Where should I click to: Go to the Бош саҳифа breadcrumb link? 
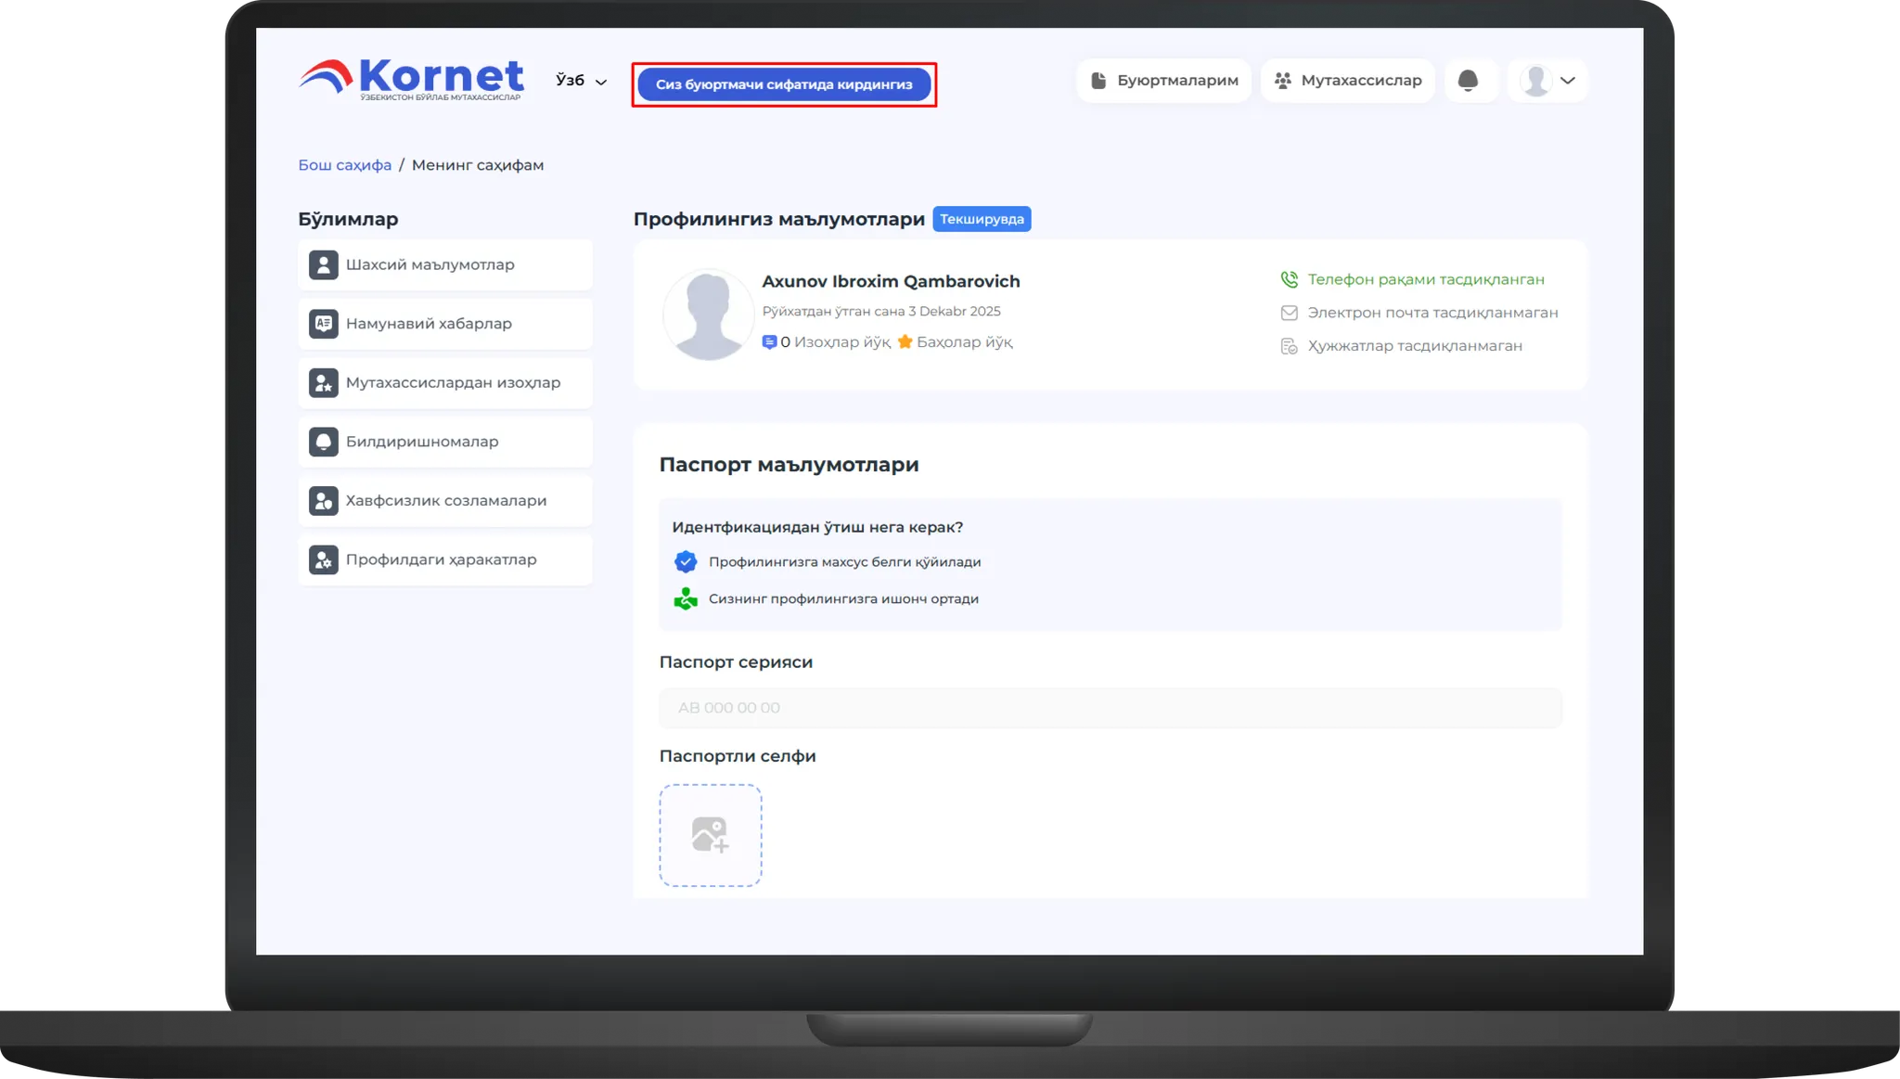pyautogui.click(x=344, y=165)
